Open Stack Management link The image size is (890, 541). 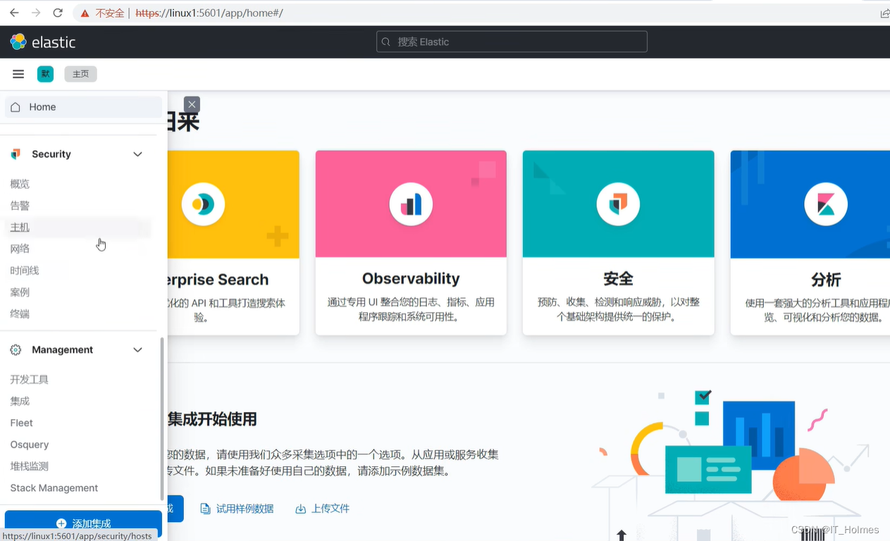coord(54,488)
